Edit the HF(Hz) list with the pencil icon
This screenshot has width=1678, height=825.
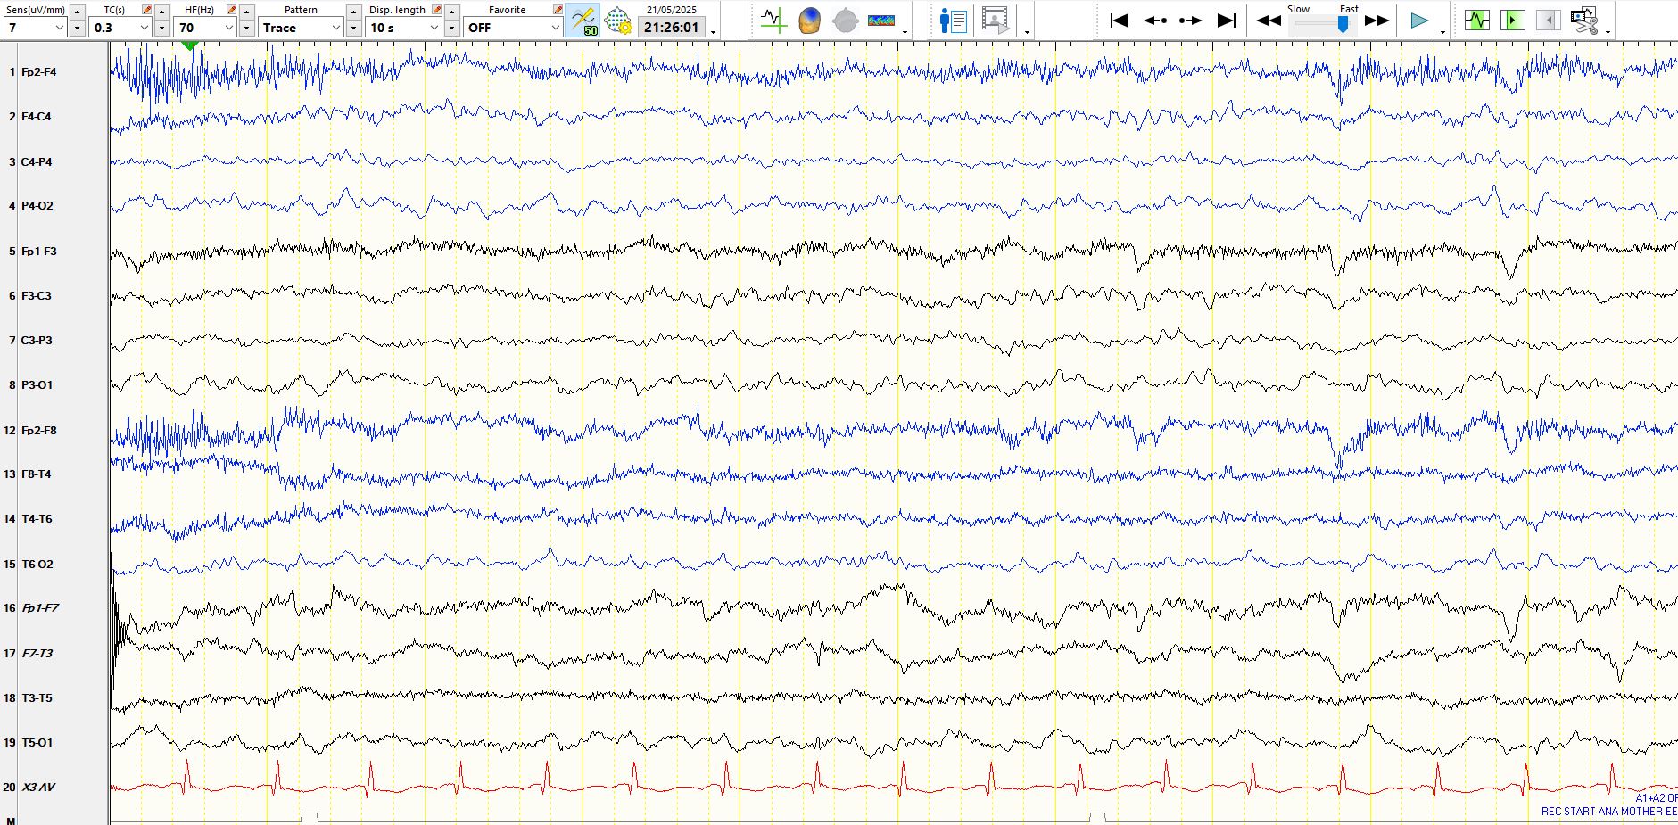coord(231,10)
